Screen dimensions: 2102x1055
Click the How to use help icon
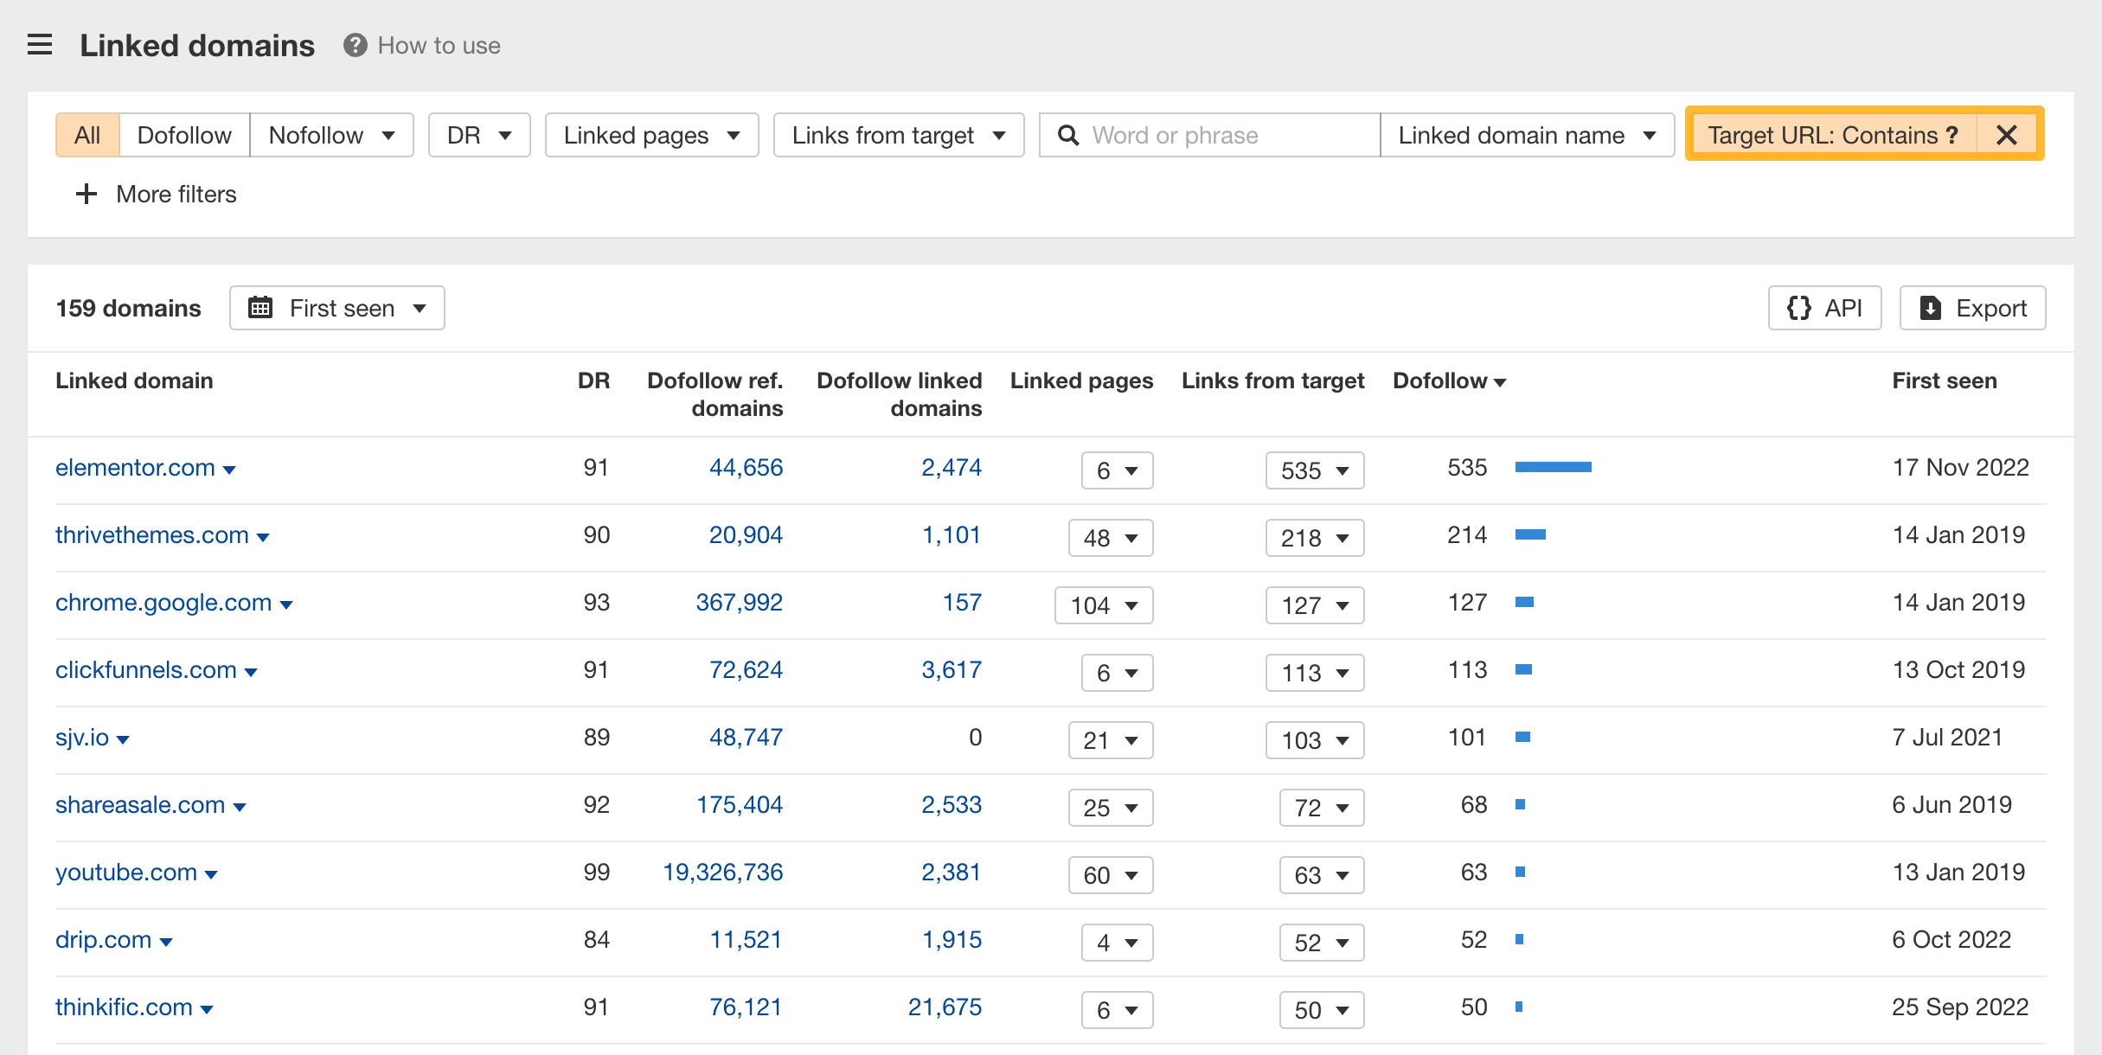[x=355, y=45]
